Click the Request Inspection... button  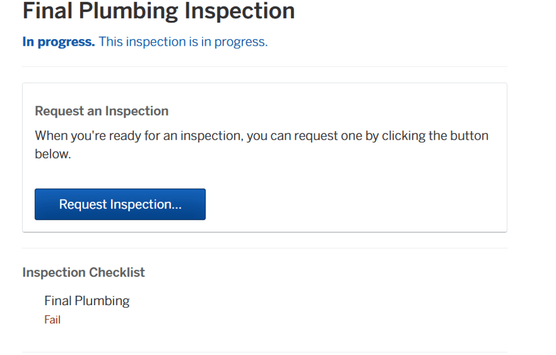(x=120, y=204)
